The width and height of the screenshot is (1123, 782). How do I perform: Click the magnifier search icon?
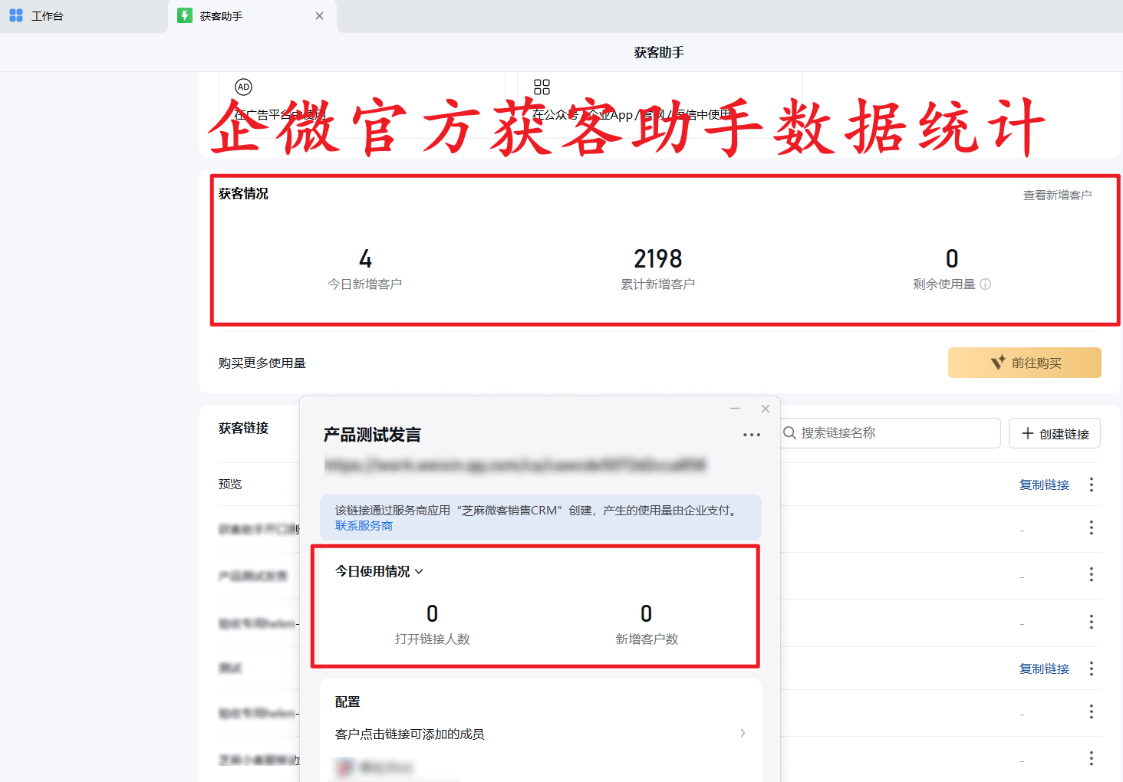789,433
